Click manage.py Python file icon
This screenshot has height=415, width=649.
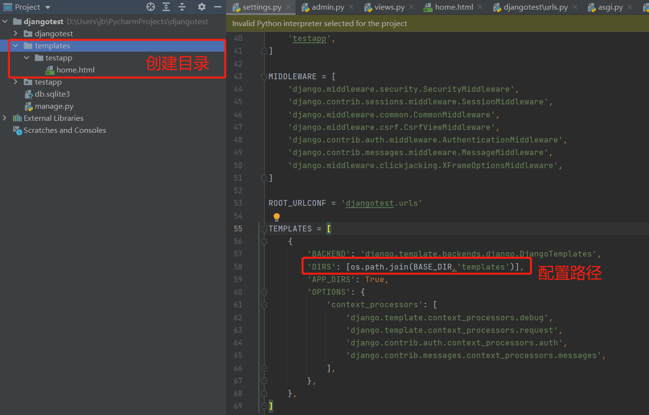(28, 106)
